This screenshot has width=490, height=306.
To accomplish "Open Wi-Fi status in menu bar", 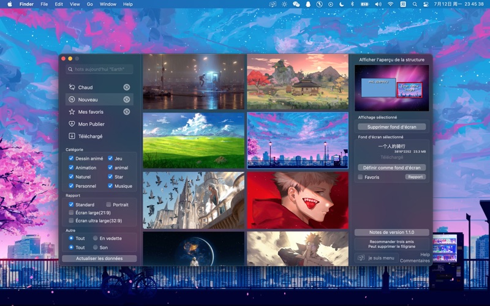I will click(x=390, y=4).
